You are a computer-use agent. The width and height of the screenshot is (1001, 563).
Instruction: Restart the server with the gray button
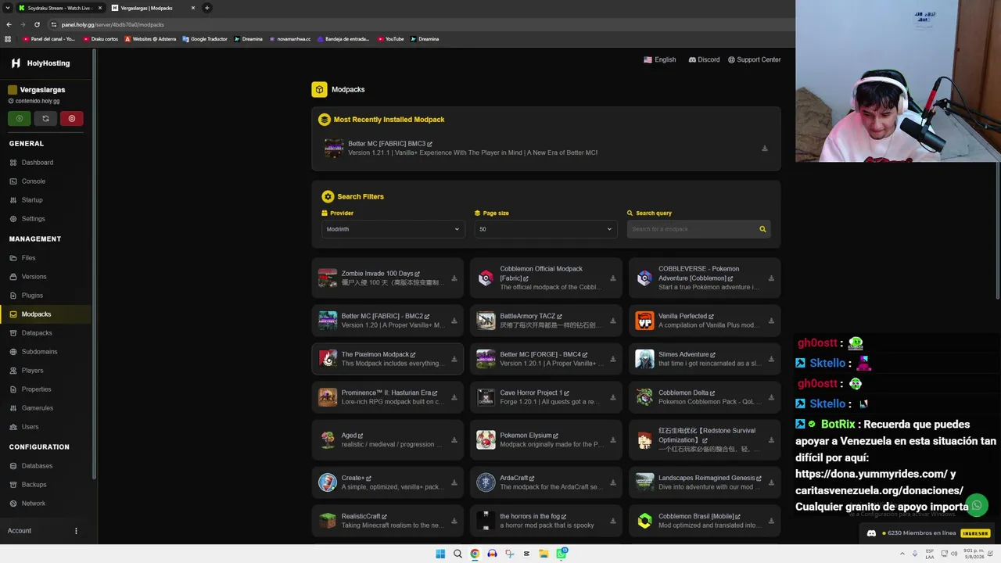click(x=45, y=119)
